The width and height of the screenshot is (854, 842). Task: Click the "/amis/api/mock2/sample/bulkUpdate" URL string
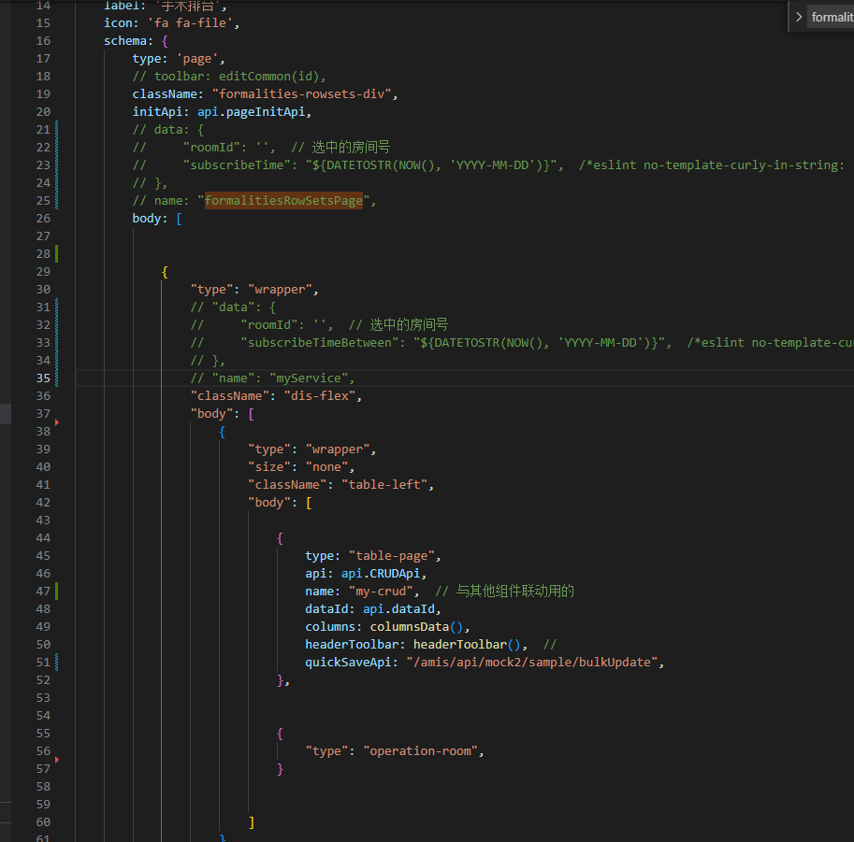point(531,663)
